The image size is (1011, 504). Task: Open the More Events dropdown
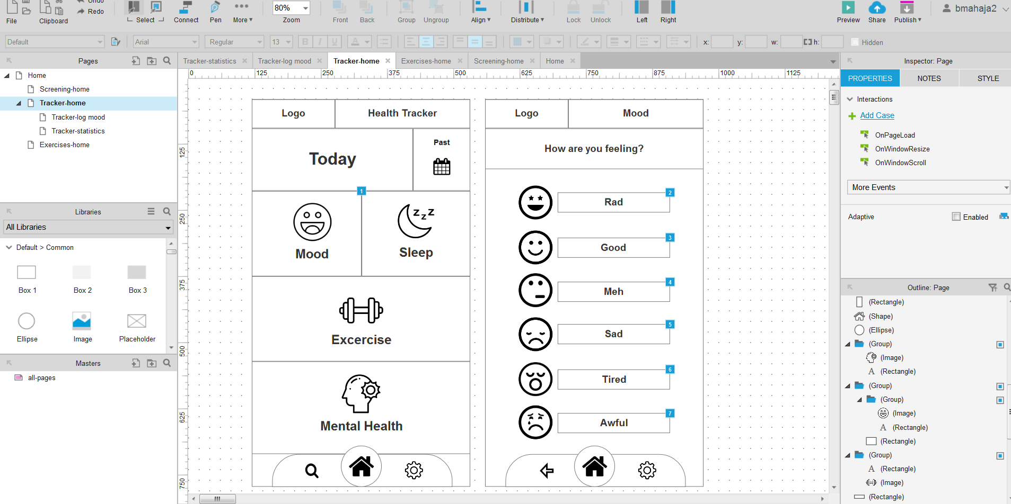tap(928, 187)
